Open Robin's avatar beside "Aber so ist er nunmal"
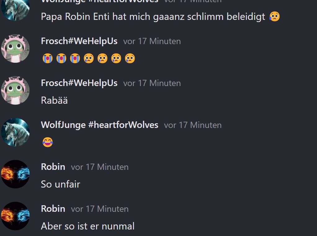Viewport: 317px width, 236px height. 16,216
